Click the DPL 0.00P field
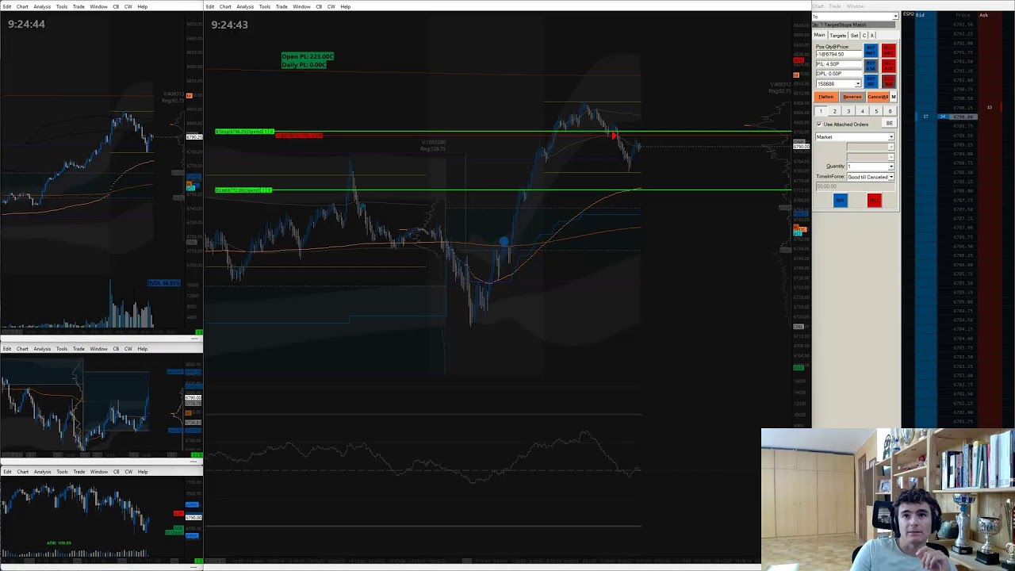The height and width of the screenshot is (571, 1015). [838, 74]
